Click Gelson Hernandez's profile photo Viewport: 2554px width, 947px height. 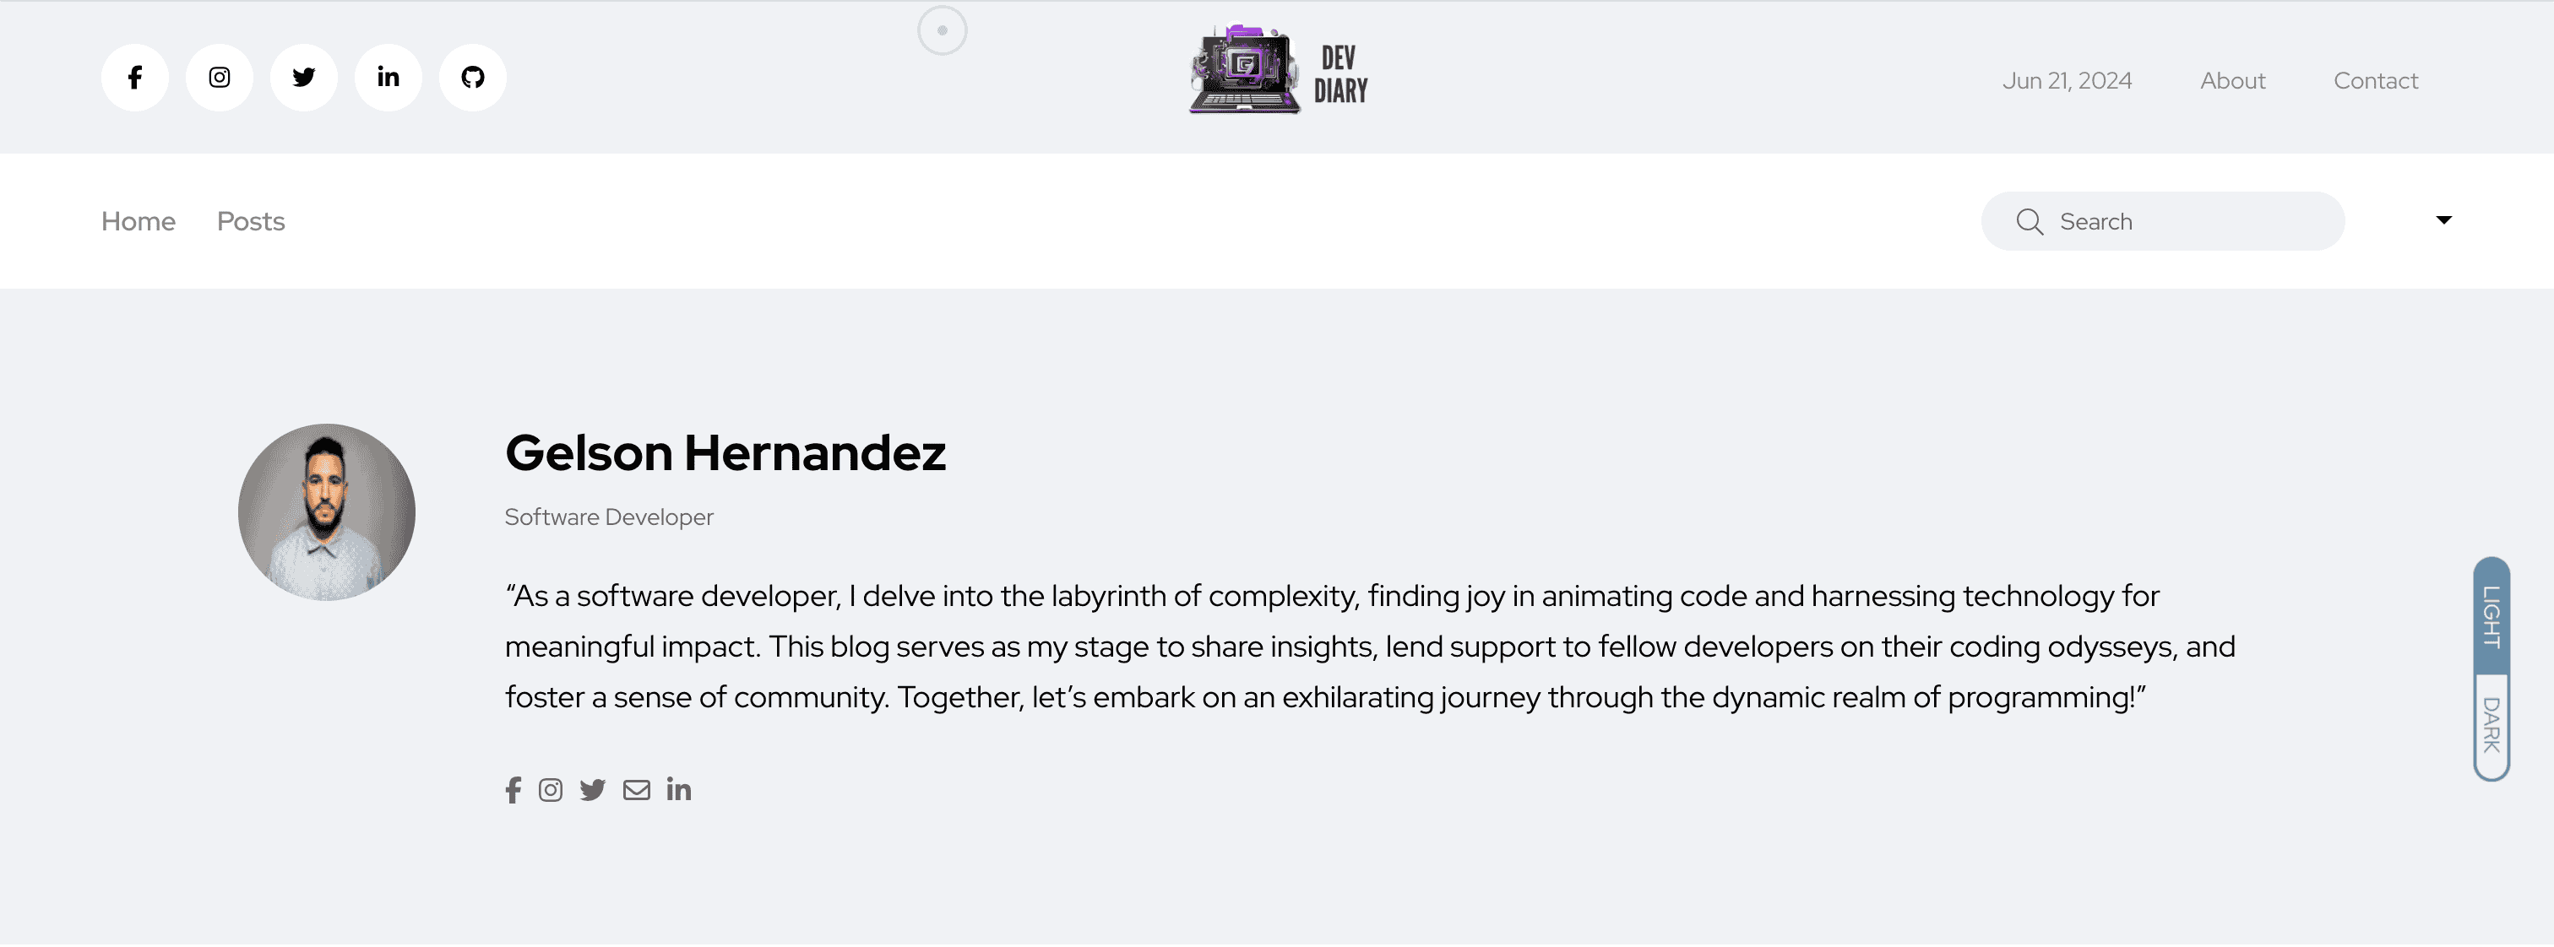click(326, 512)
